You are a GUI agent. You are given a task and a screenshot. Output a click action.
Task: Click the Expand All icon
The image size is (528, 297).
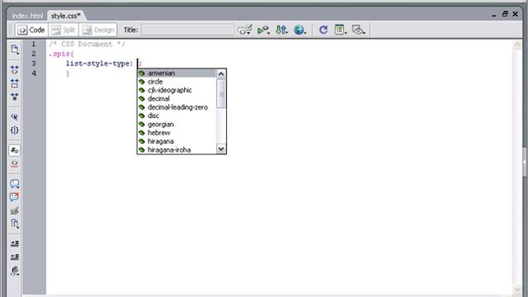pyautogui.click(x=15, y=97)
